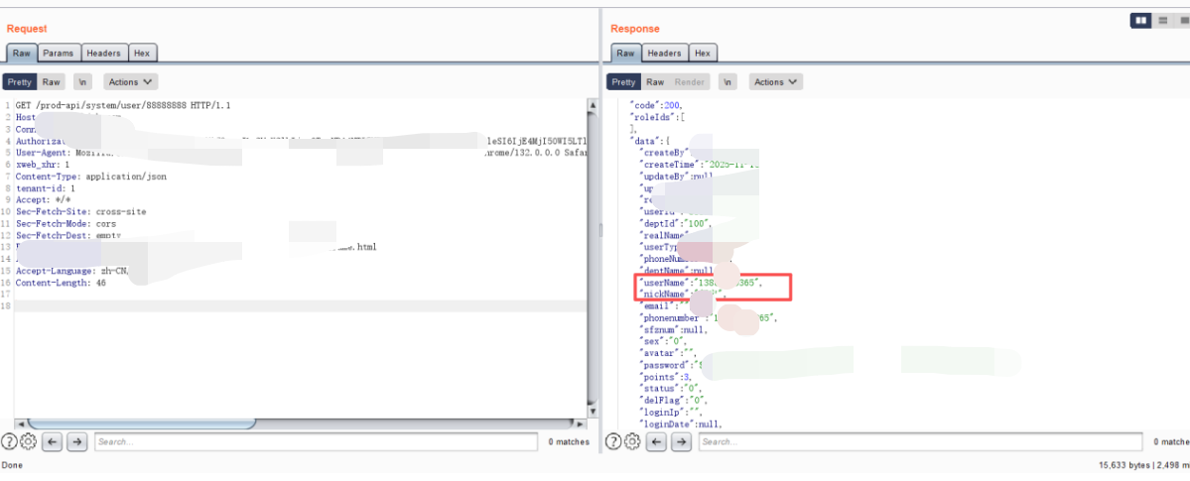
Task: Click the tenant-id: 1 header line
Action: tap(45, 188)
